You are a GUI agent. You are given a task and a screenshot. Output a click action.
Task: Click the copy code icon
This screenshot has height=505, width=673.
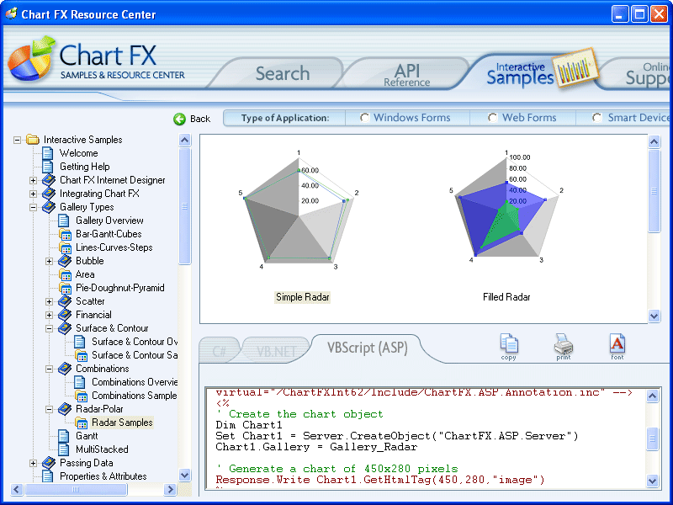pos(509,343)
